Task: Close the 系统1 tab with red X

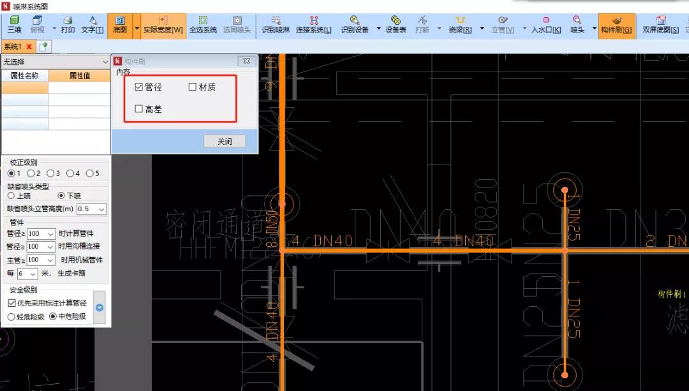Action: click(29, 47)
